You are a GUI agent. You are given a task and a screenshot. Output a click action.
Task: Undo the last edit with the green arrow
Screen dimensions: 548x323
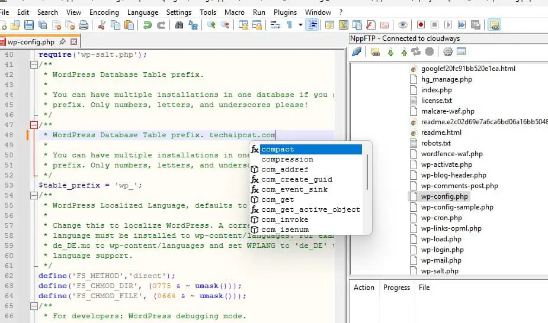click(148, 25)
